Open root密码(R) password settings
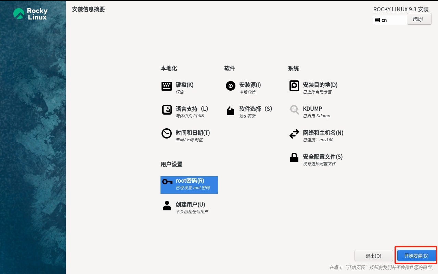Viewport: 438px width, 274px height. pos(189,185)
